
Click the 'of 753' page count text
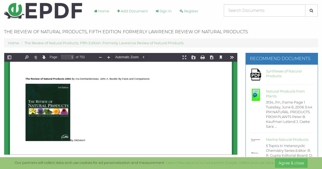click(x=80, y=57)
